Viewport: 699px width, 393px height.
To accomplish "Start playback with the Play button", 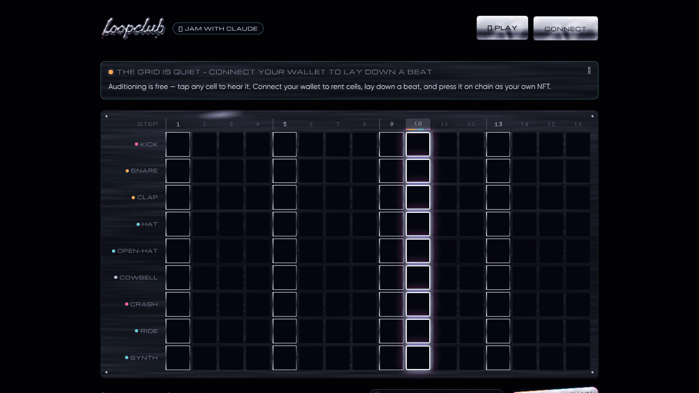I will click(502, 28).
